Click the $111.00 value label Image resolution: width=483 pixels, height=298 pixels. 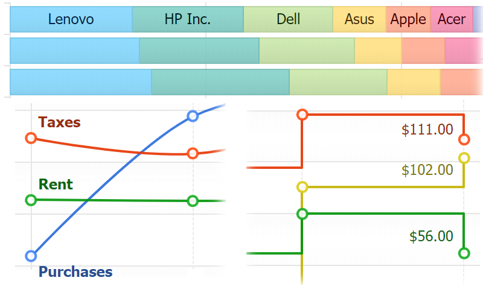point(427,128)
